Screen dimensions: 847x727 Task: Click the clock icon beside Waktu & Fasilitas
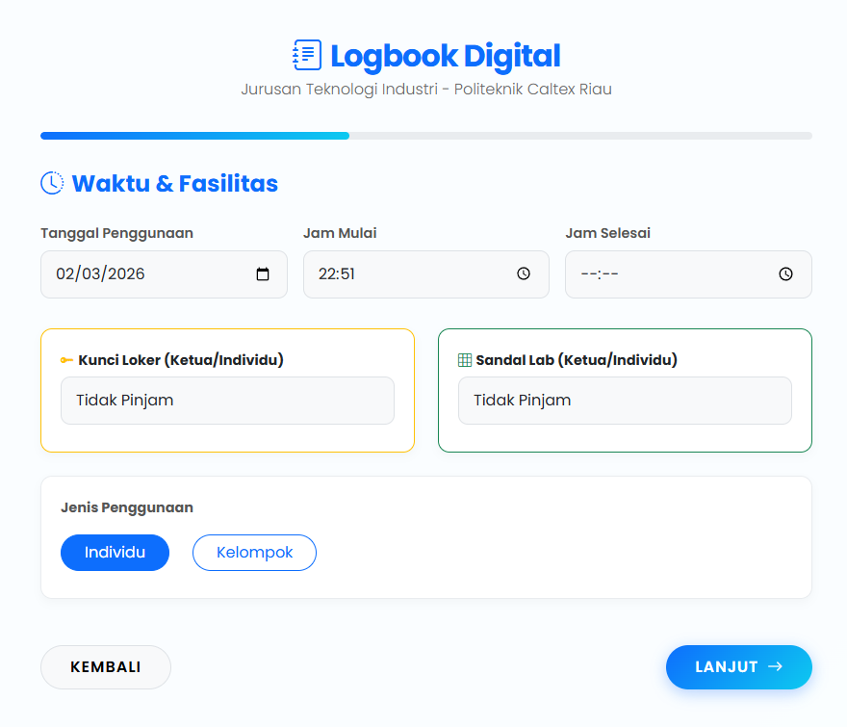tap(51, 182)
